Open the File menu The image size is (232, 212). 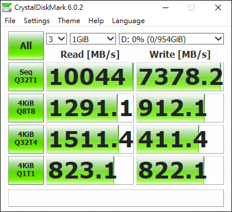click(10, 21)
